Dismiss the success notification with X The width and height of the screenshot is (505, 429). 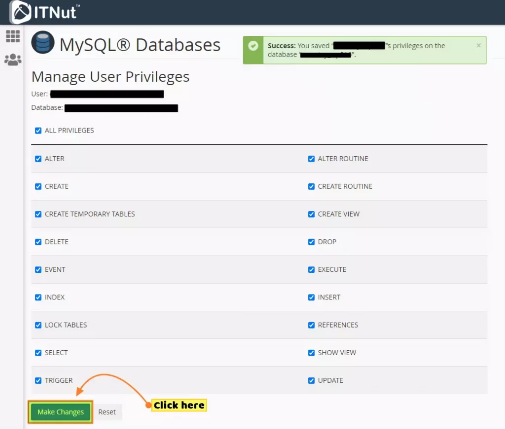(x=478, y=45)
